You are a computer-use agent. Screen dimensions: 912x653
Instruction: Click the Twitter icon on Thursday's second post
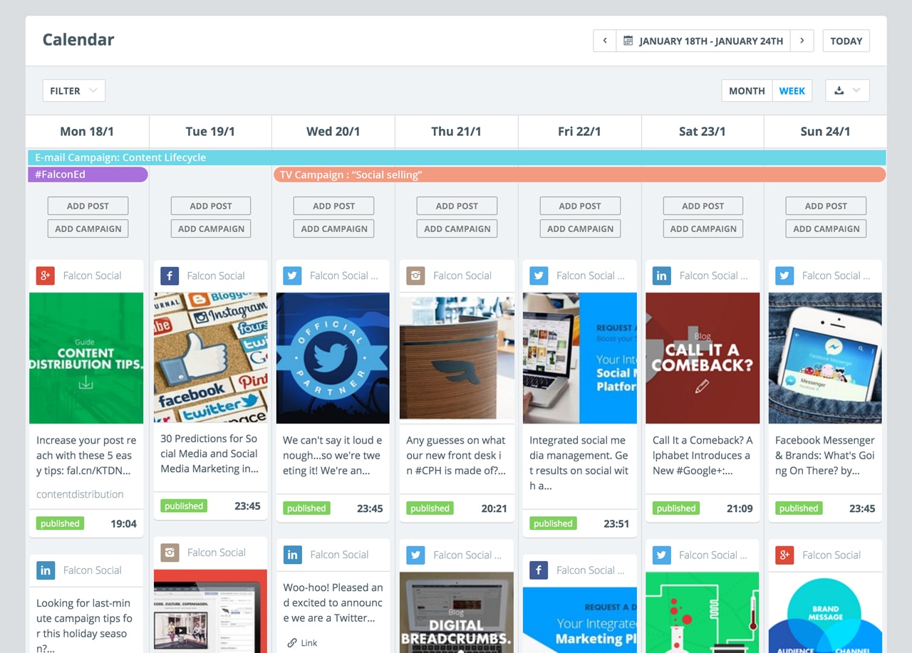(415, 555)
